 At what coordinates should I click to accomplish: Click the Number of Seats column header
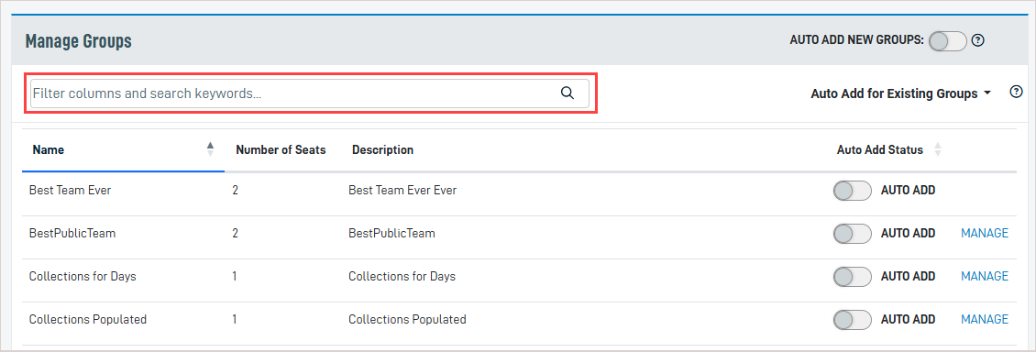tap(281, 150)
